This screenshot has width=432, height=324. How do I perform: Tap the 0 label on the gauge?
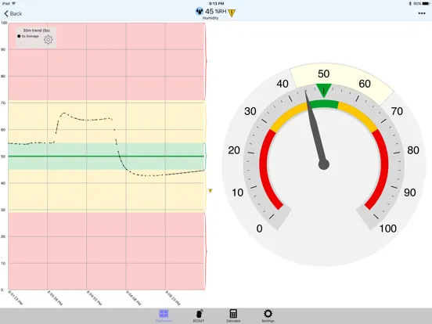[259, 229]
